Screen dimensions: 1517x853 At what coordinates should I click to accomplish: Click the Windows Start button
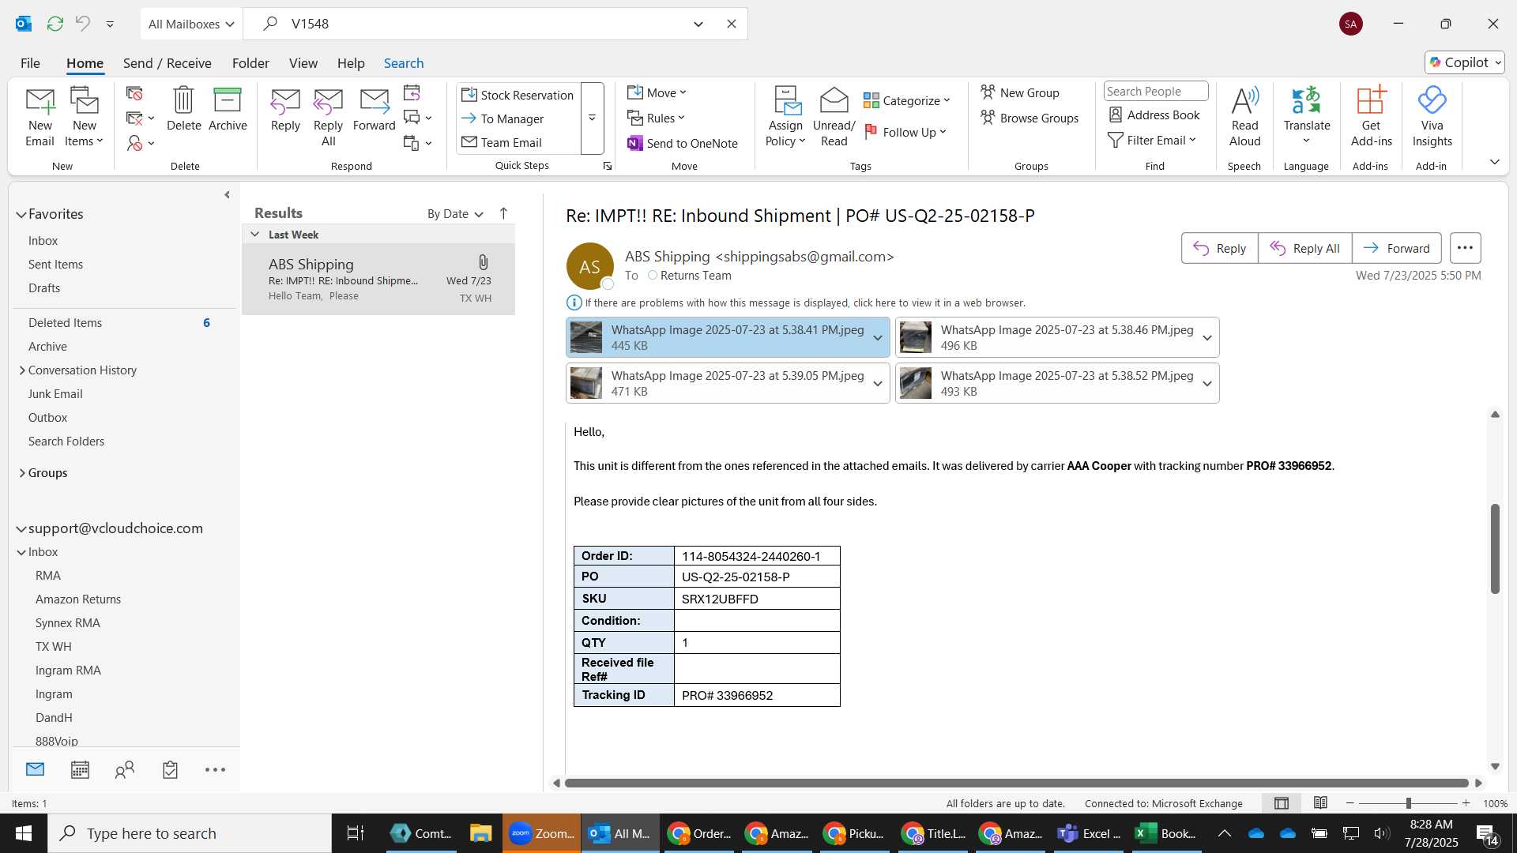click(23, 833)
